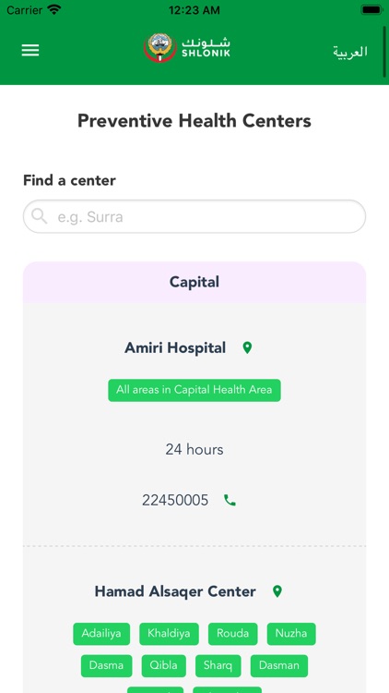Select the Sharq area tag
Viewport: 389px width, 693px height.
click(218, 666)
